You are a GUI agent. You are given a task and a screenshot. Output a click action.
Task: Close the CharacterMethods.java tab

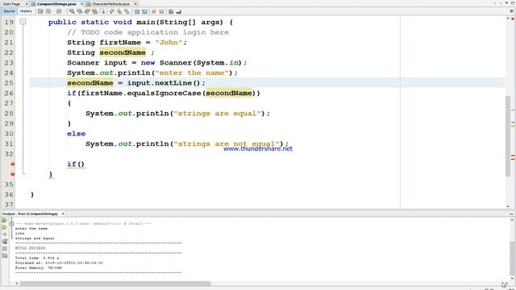[x=135, y=4]
